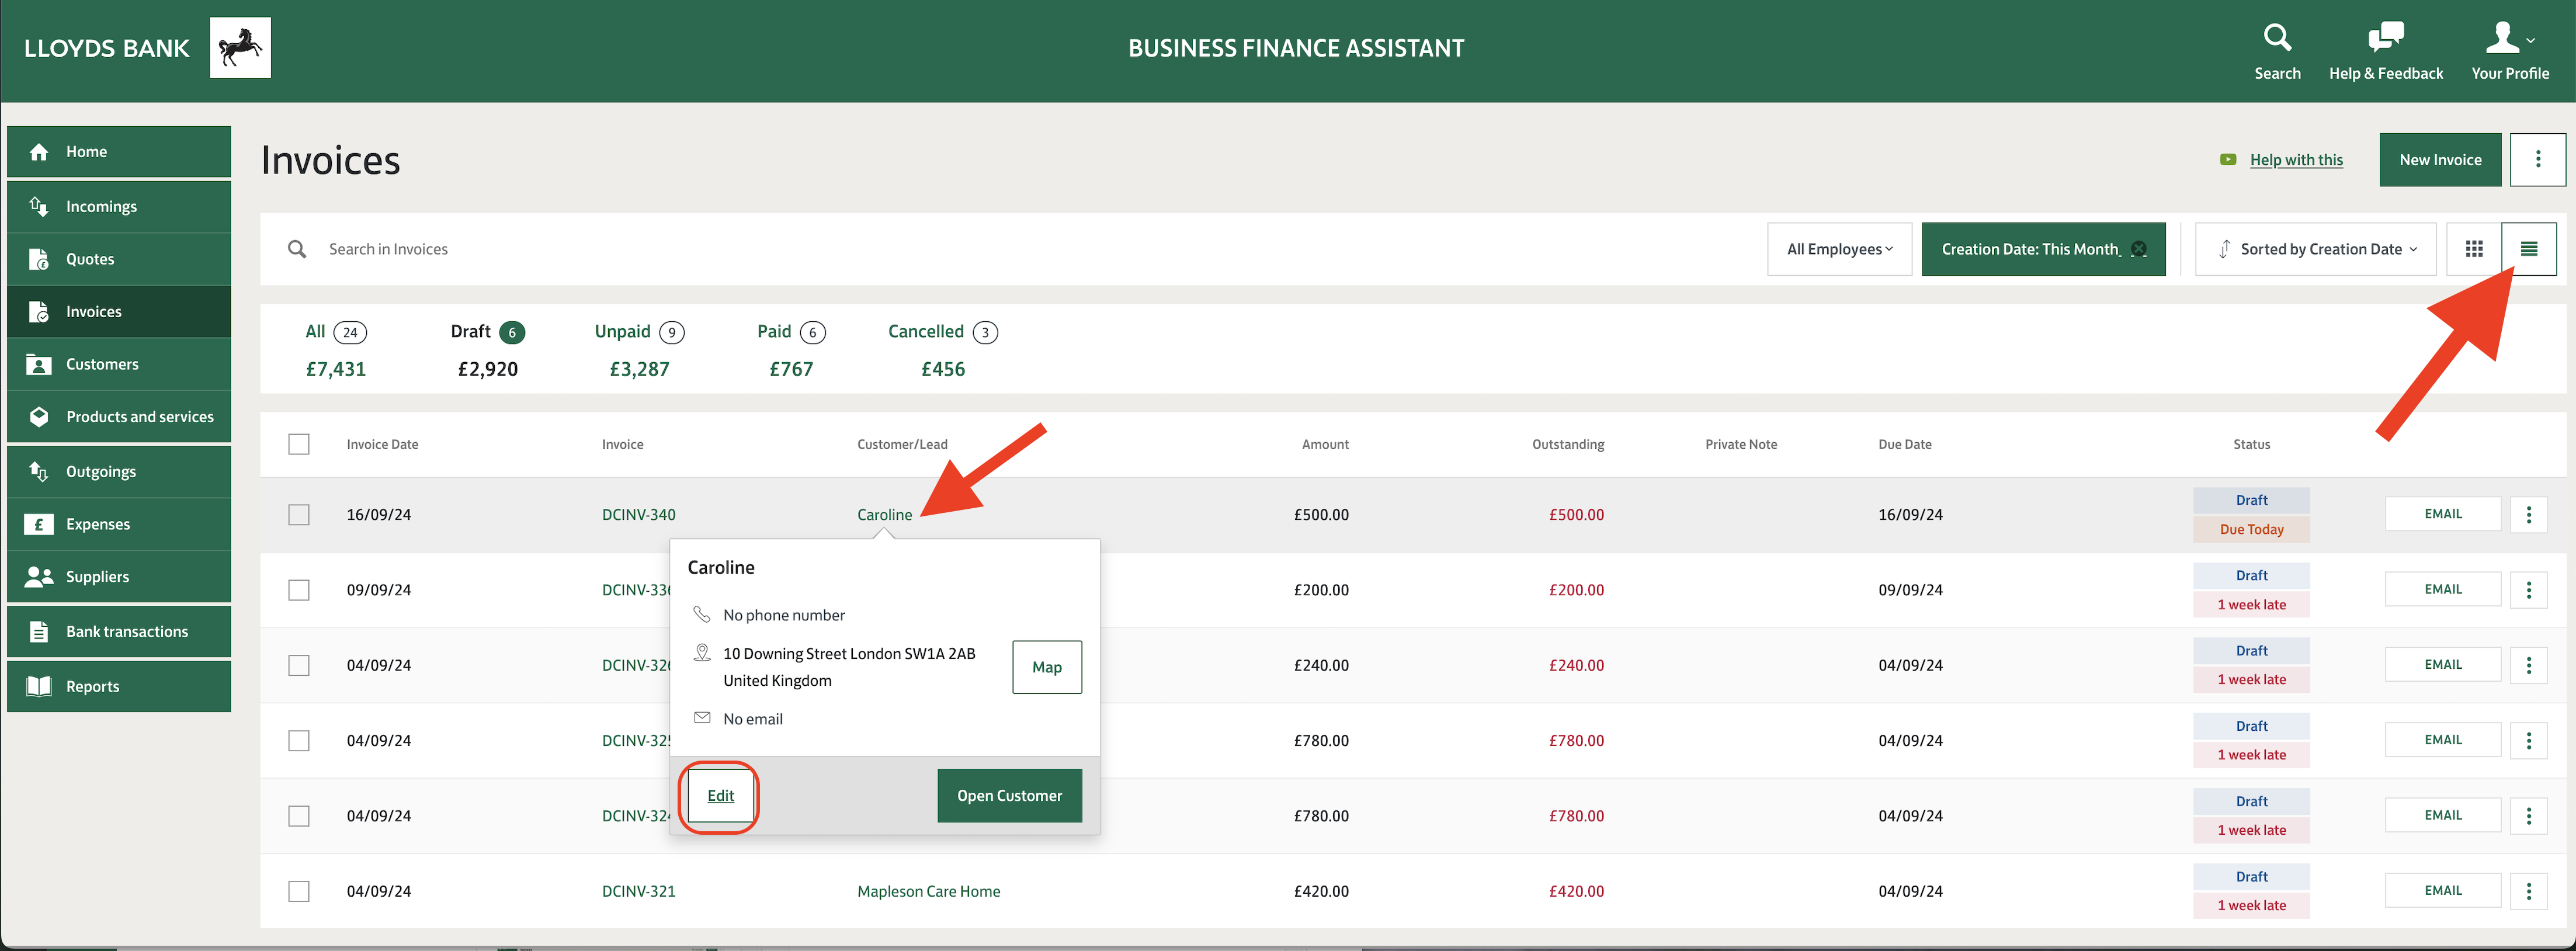2576x951 pixels.
Task: Switch to list view icon
Action: (x=2528, y=249)
